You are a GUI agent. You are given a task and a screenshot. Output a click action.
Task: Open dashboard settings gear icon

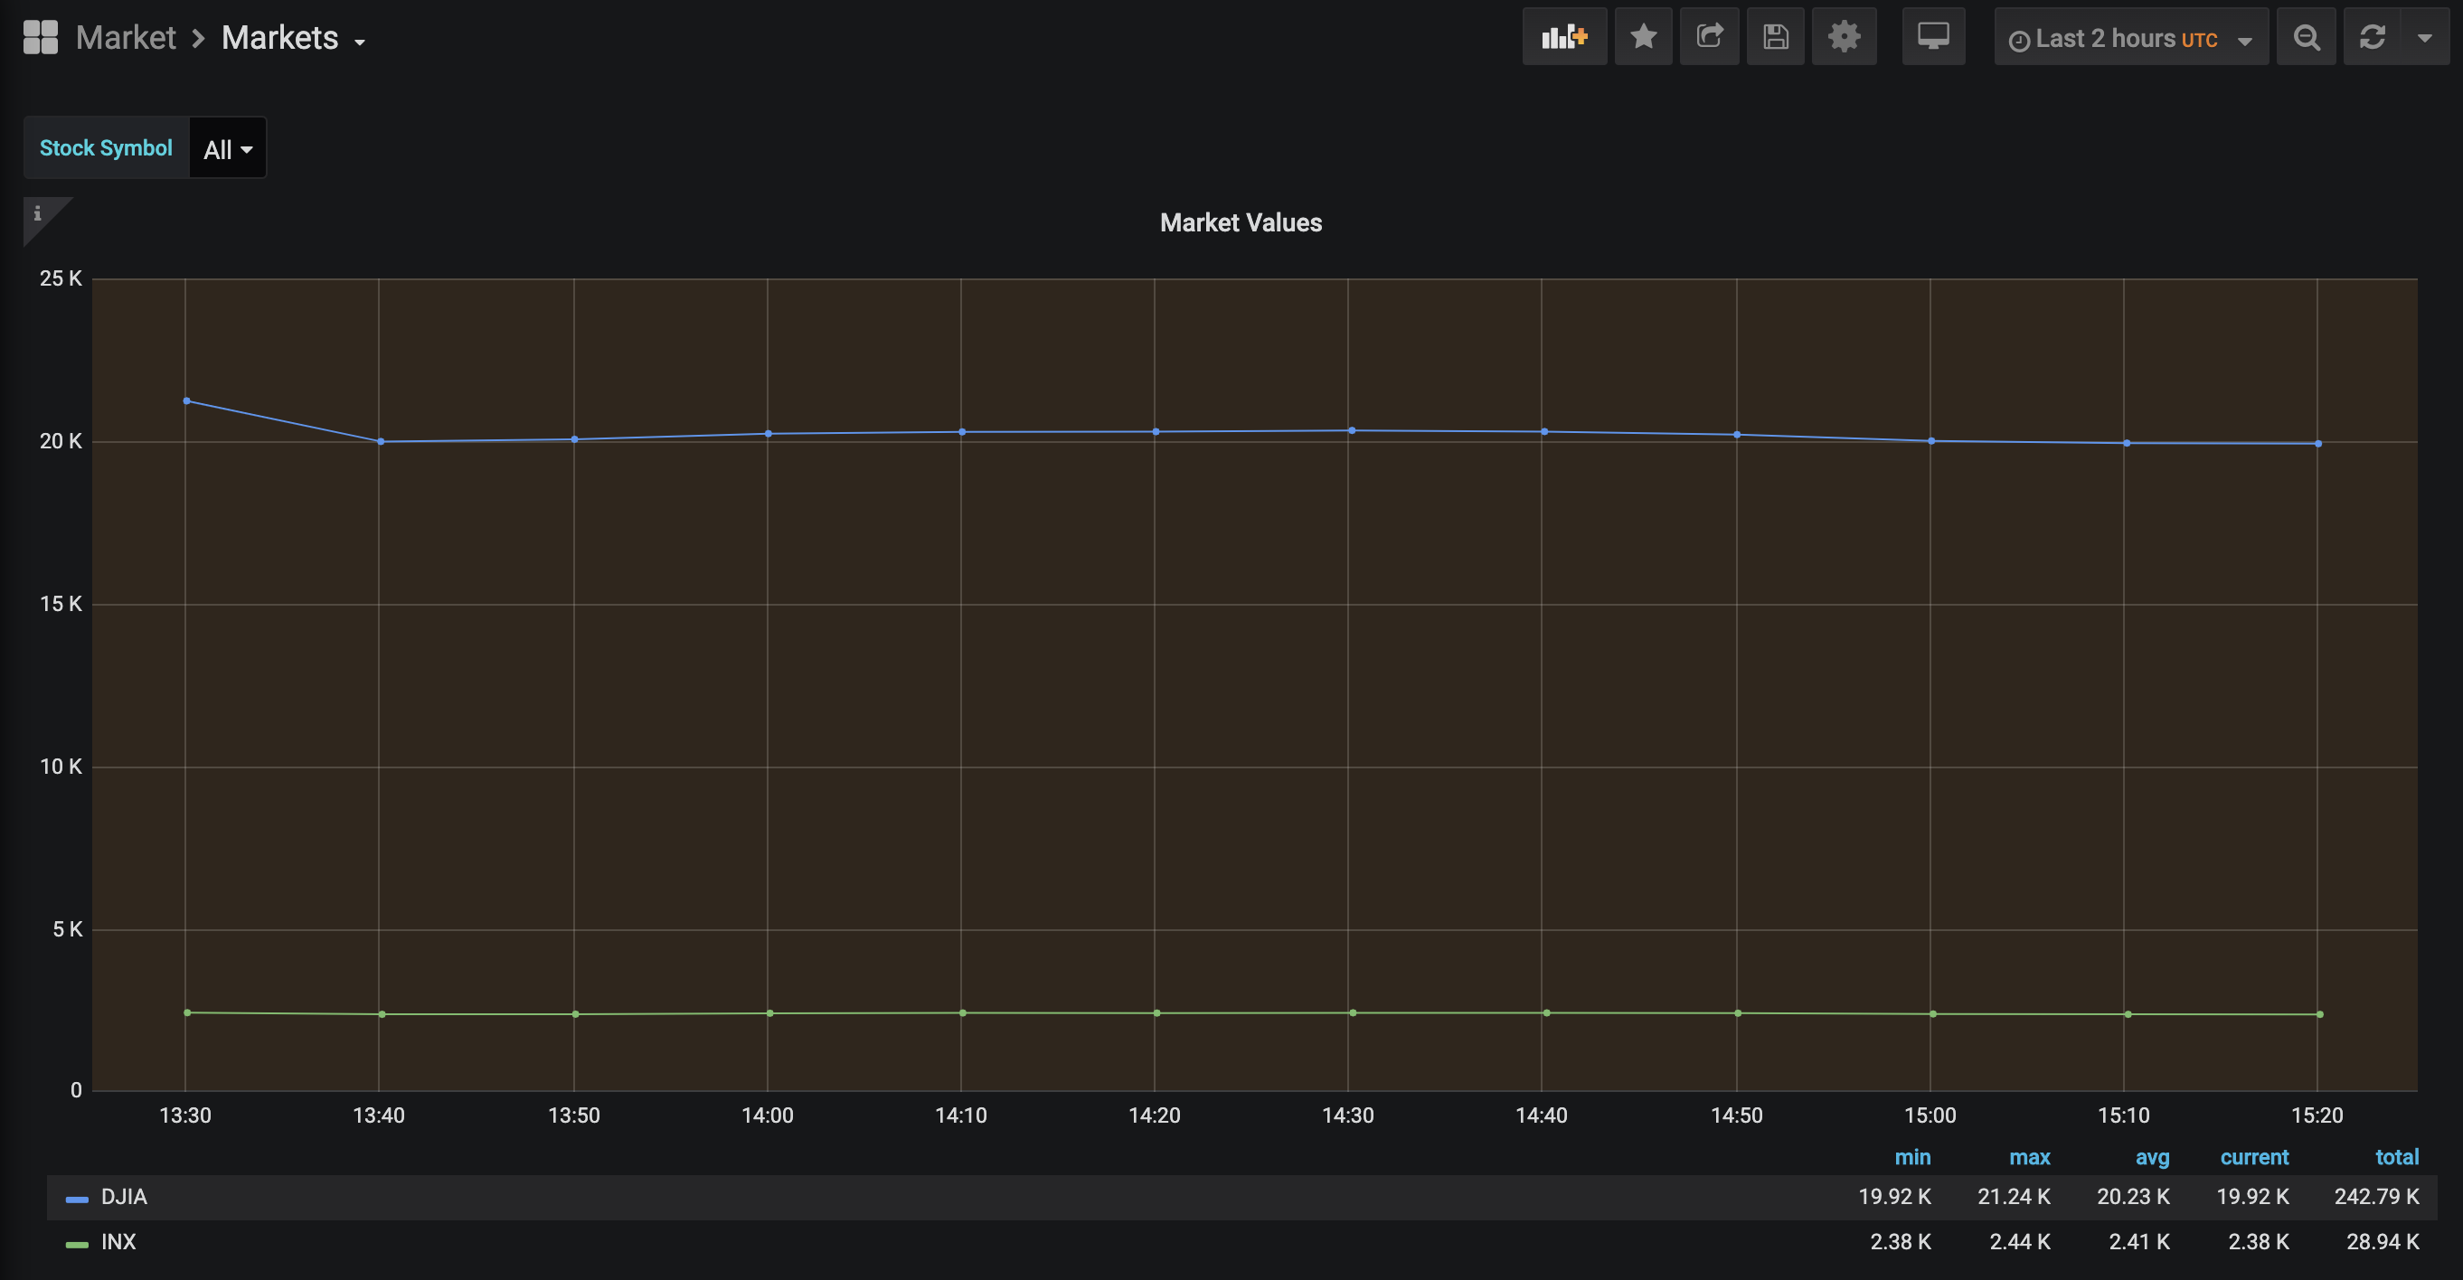pyautogui.click(x=1844, y=37)
